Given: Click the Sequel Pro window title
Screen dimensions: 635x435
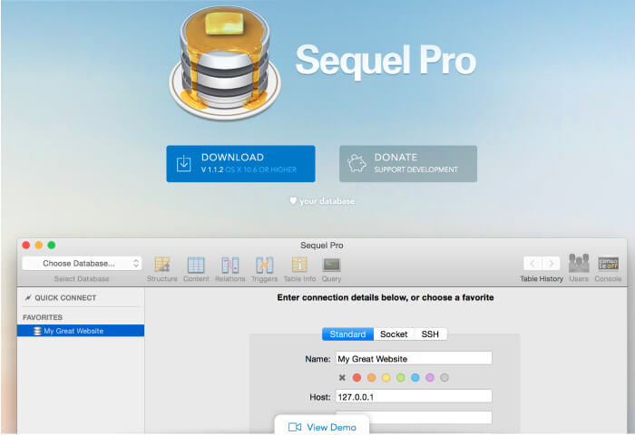Looking at the screenshot, I should [321, 246].
